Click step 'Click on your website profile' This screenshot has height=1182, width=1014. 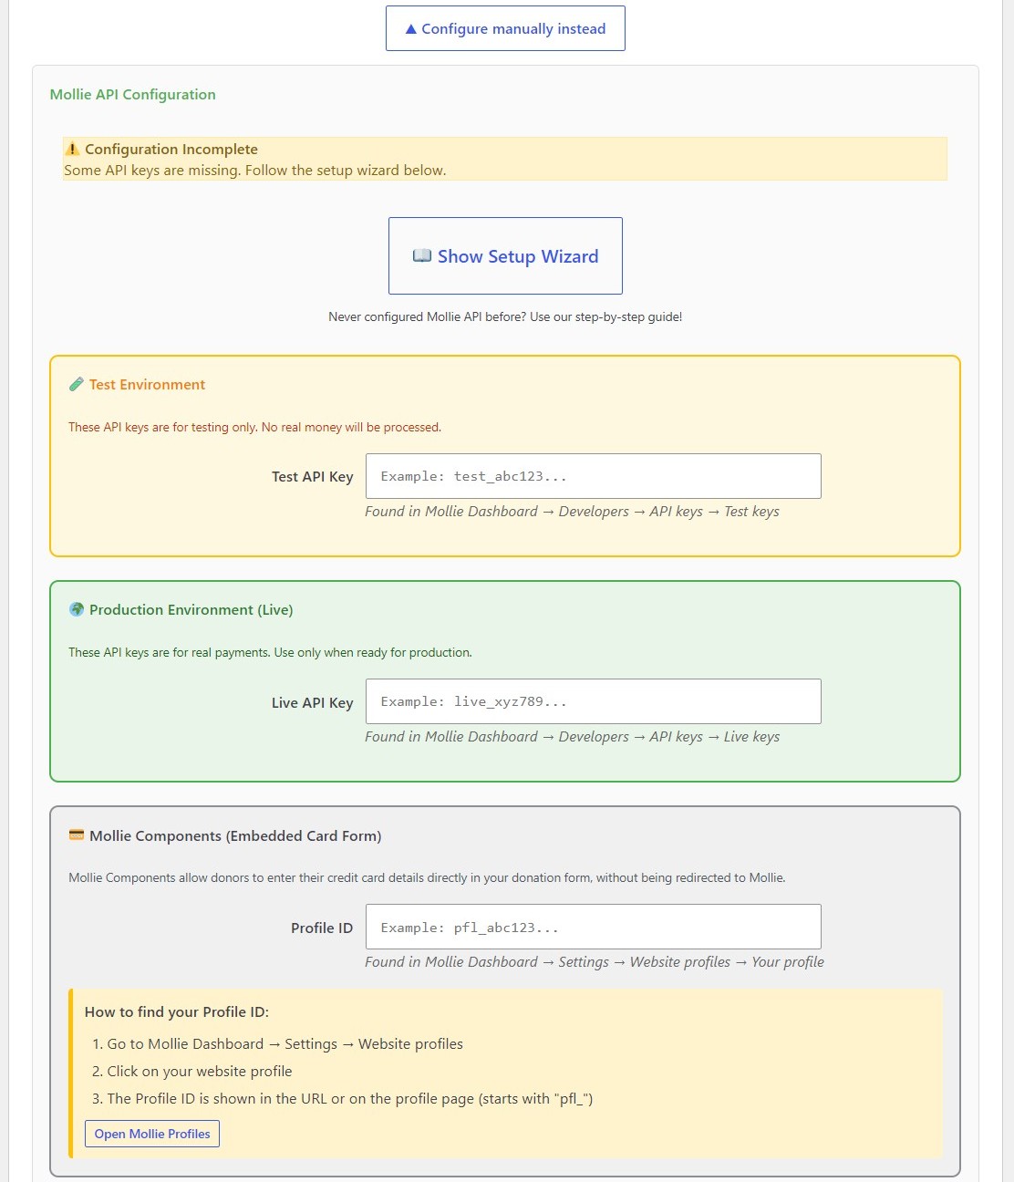200,1071
